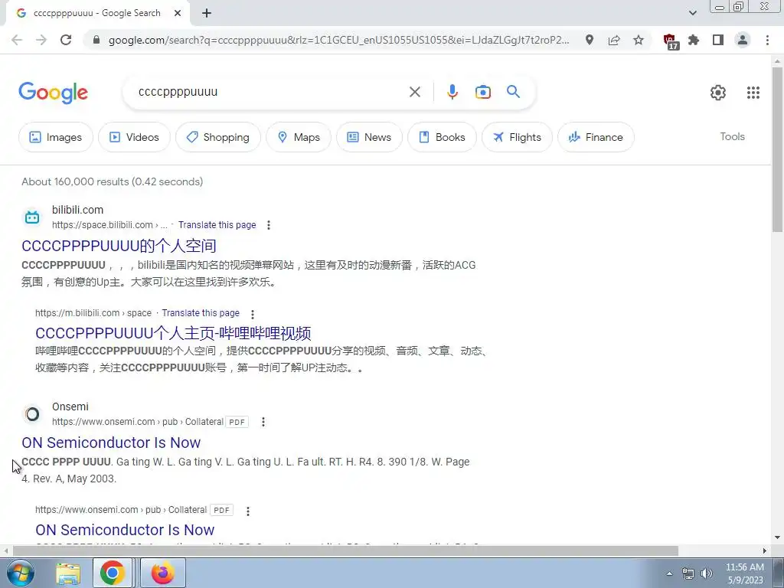Click the Google logo

(x=54, y=93)
